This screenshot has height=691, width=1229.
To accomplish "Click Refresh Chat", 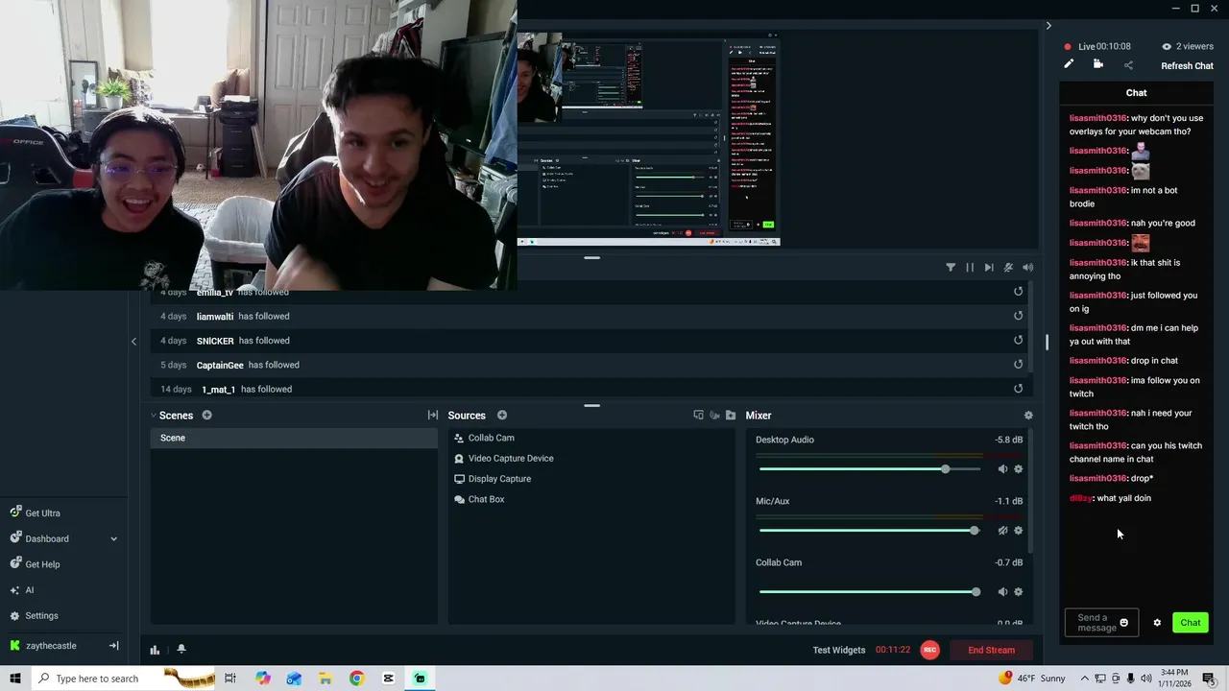I will (1187, 66).
